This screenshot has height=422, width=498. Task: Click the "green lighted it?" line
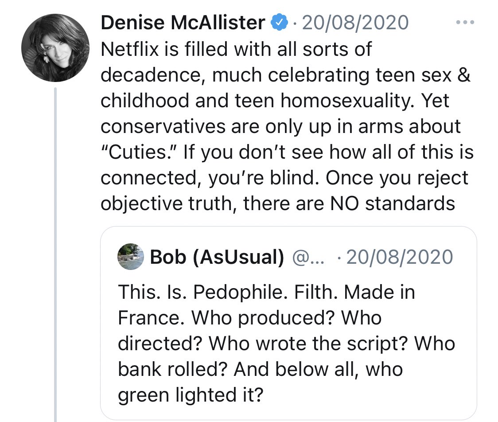191,395
